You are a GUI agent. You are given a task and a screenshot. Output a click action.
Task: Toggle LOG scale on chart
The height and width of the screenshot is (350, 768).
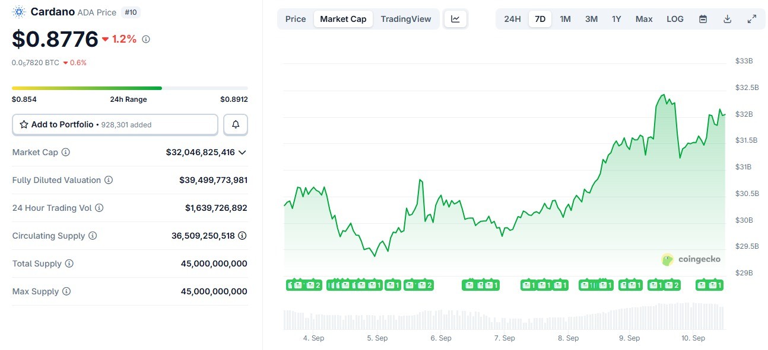pyautogui.click(x=675, y=19)
